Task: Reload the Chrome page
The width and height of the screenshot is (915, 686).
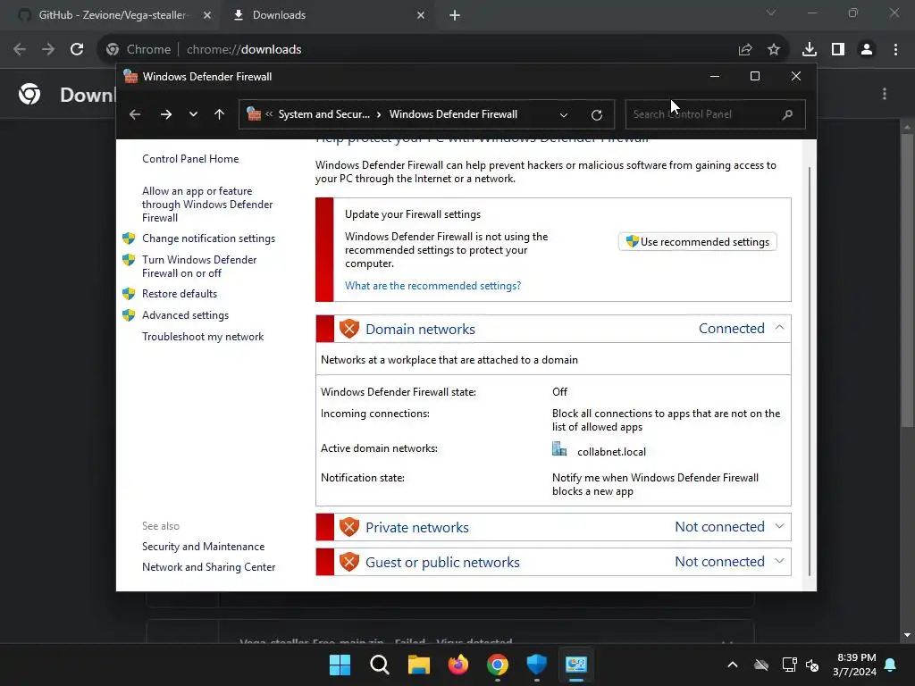Action: coord(77,50)
